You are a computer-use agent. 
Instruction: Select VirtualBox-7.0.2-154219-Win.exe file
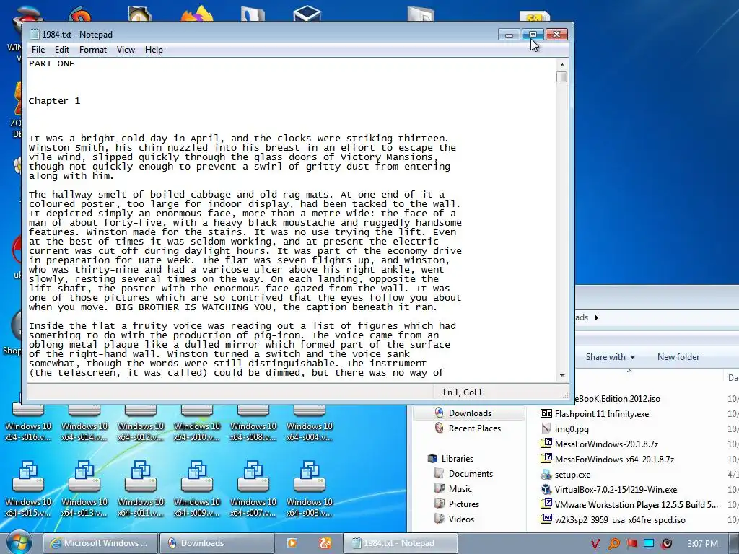(x=616, y=490)
